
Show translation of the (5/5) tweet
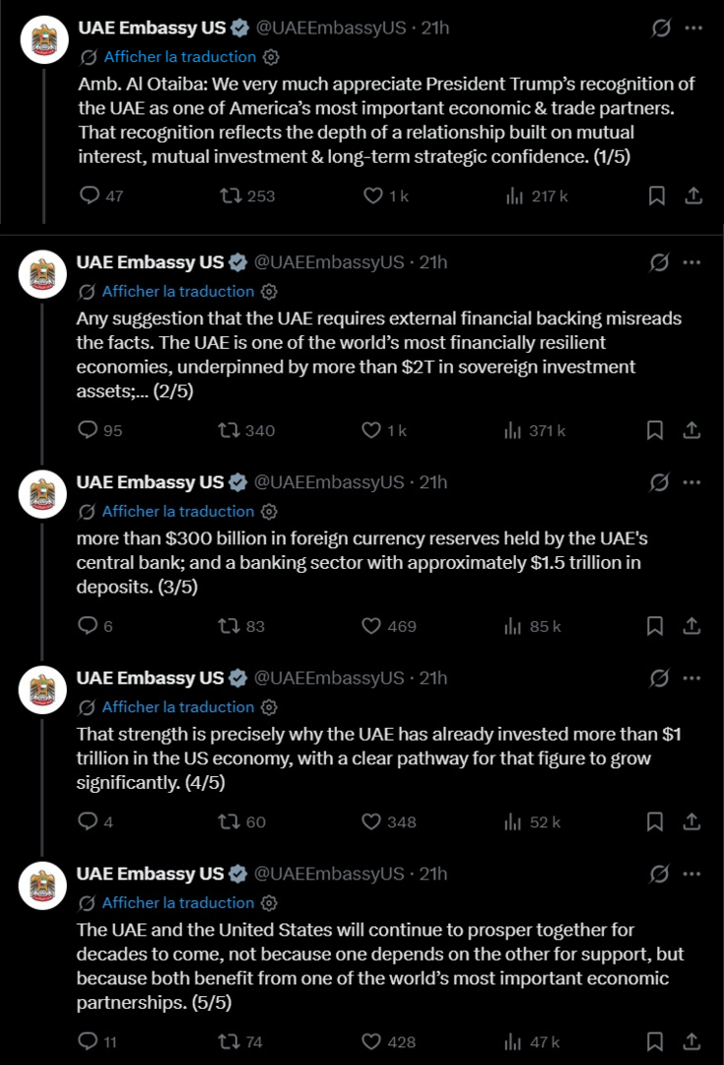[x=177, y=902]
